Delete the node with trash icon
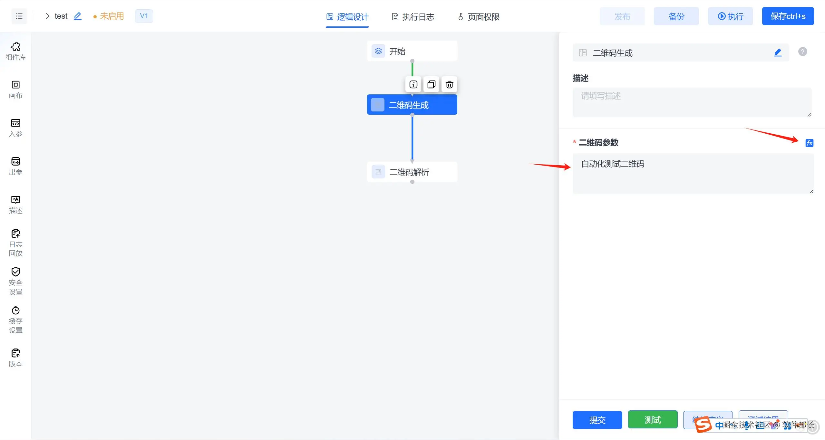This screenshot has height=440, width=825. coord(449,84)
